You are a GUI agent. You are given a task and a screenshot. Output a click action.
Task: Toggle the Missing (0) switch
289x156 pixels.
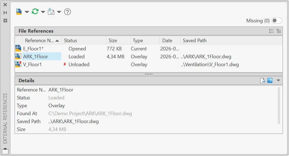pos(277,20)
